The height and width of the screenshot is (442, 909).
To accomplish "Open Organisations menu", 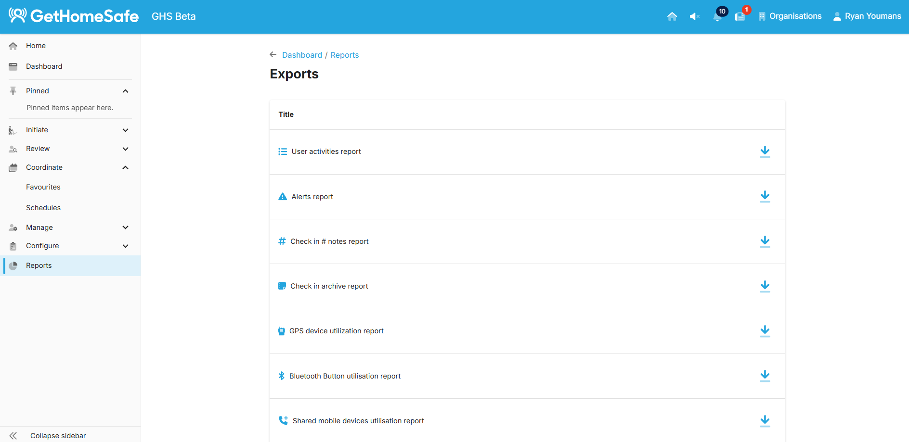I will pos(790,16).
